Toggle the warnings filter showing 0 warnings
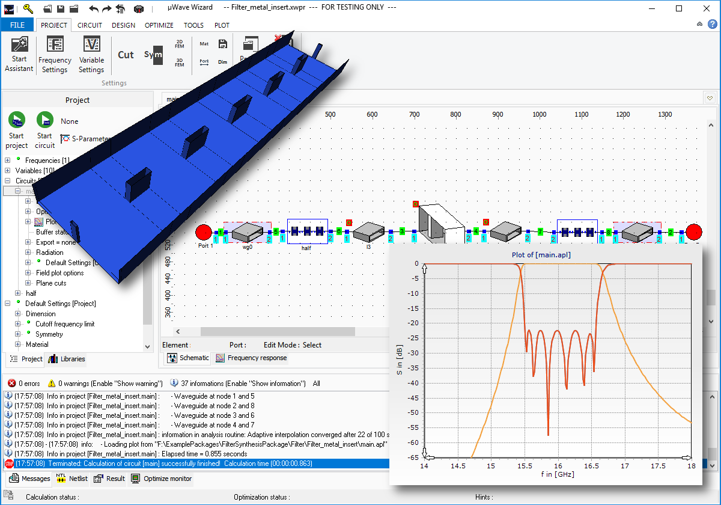Image resolution: width=721 pixels, height=505 pixels. tap(105, 383)
